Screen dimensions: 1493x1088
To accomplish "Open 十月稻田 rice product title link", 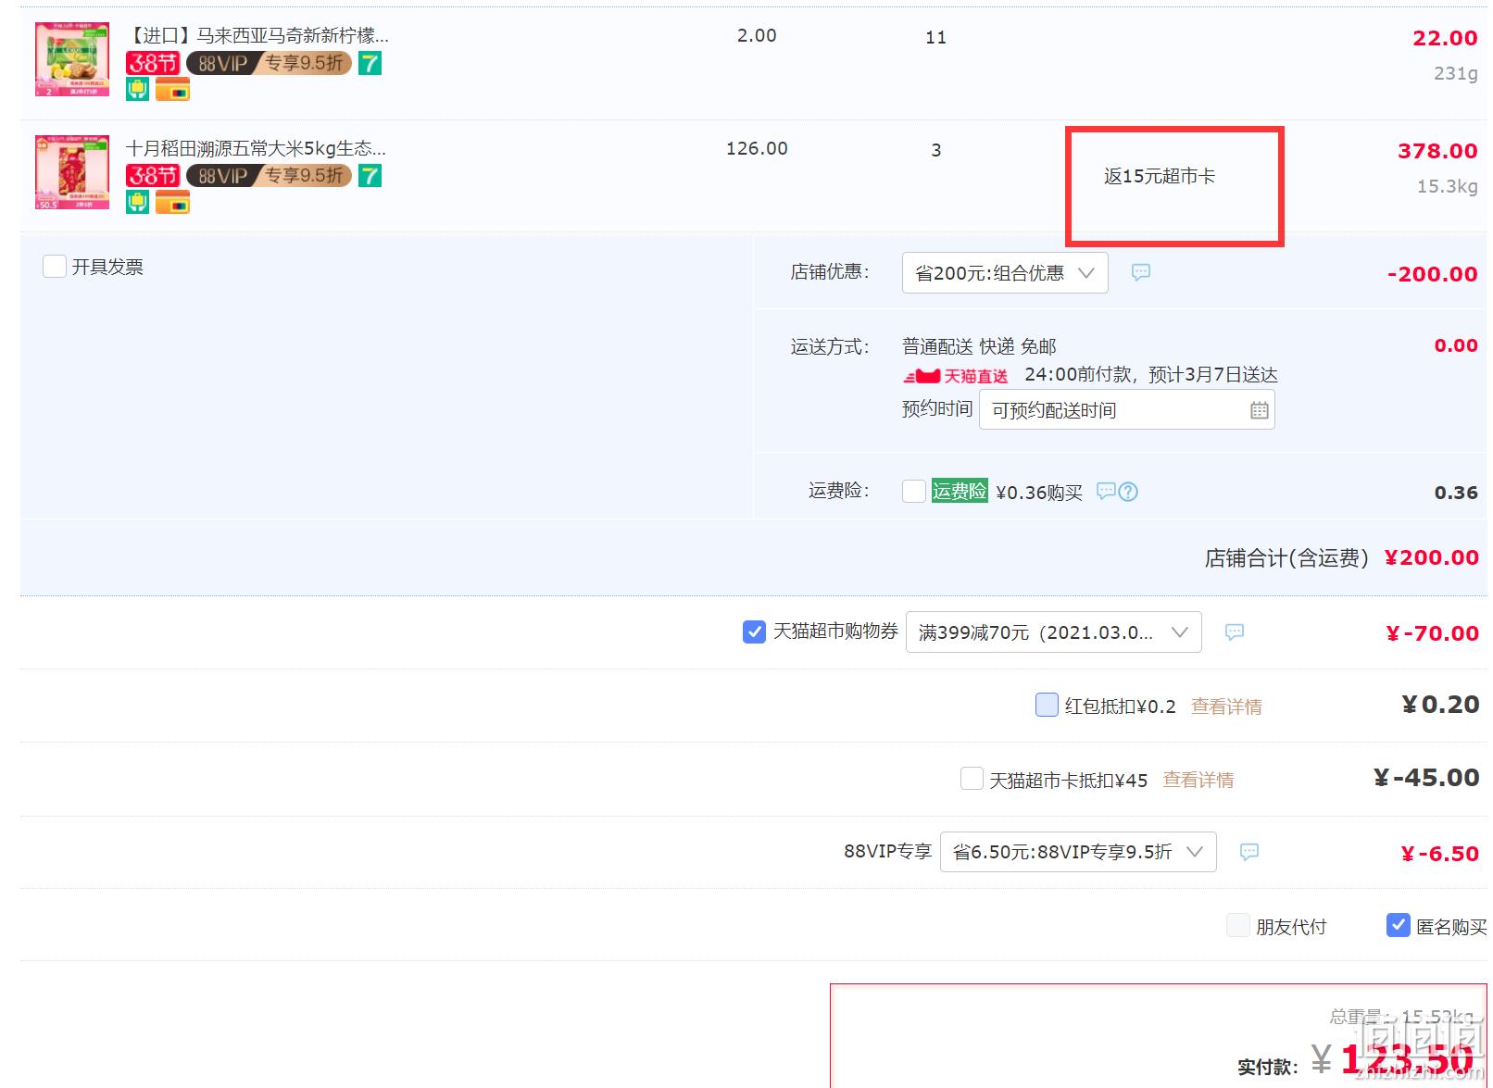I will [x=256, y=149].
